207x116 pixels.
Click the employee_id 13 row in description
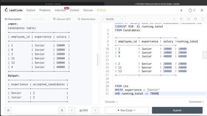(x=39, y=63)
